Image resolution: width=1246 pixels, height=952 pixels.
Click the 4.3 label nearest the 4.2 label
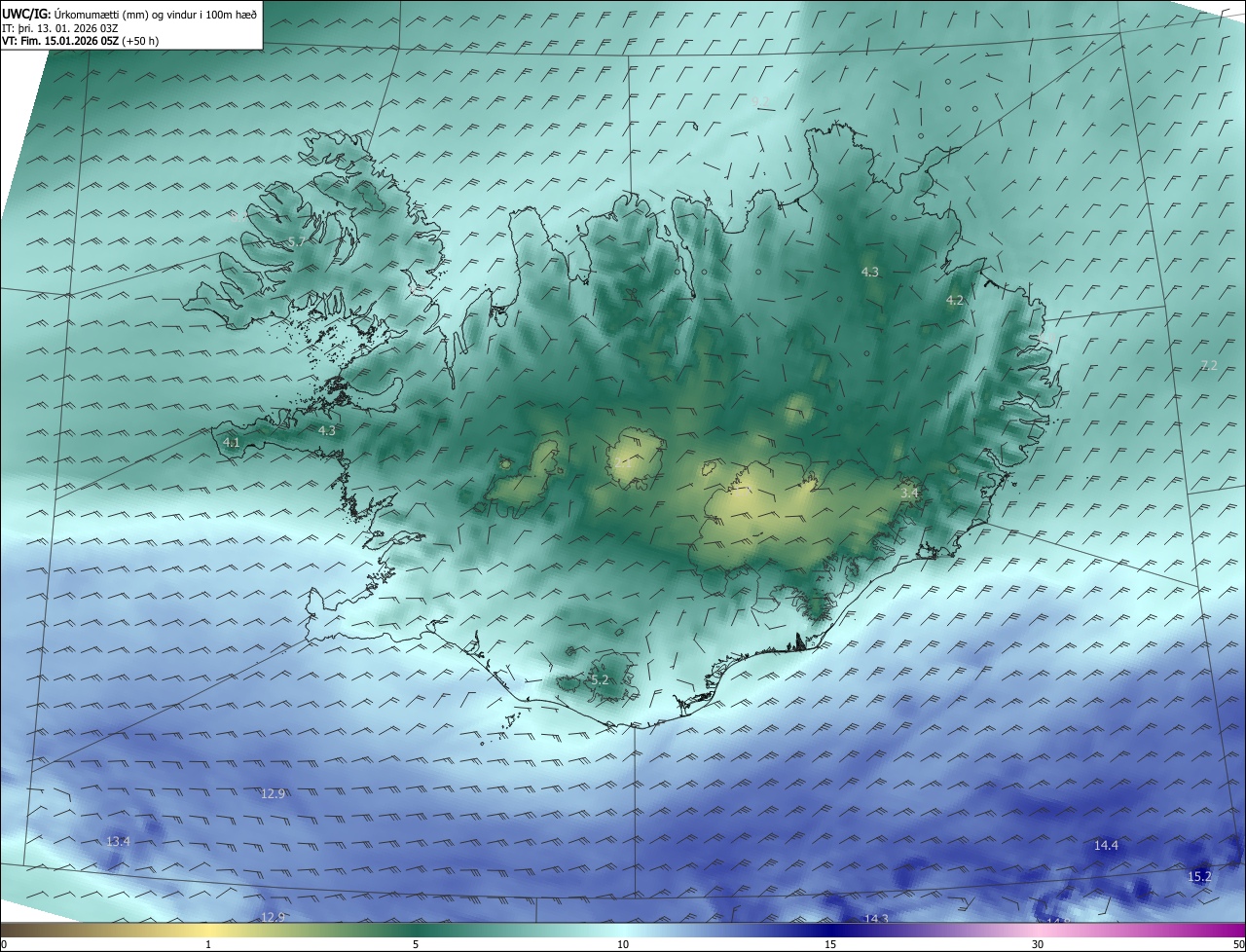870,273
